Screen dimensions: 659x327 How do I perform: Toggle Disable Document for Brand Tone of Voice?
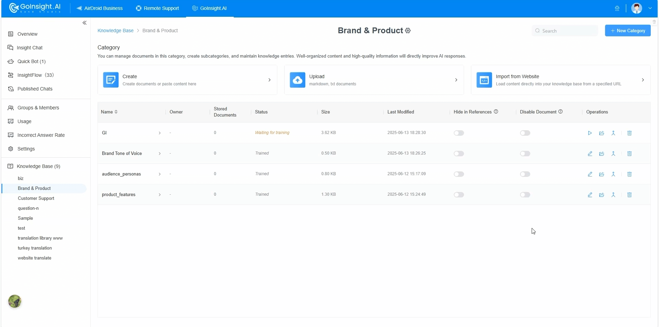pos(525,154)
